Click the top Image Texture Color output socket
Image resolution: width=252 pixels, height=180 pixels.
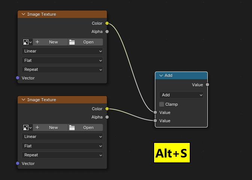pos(107,23)
